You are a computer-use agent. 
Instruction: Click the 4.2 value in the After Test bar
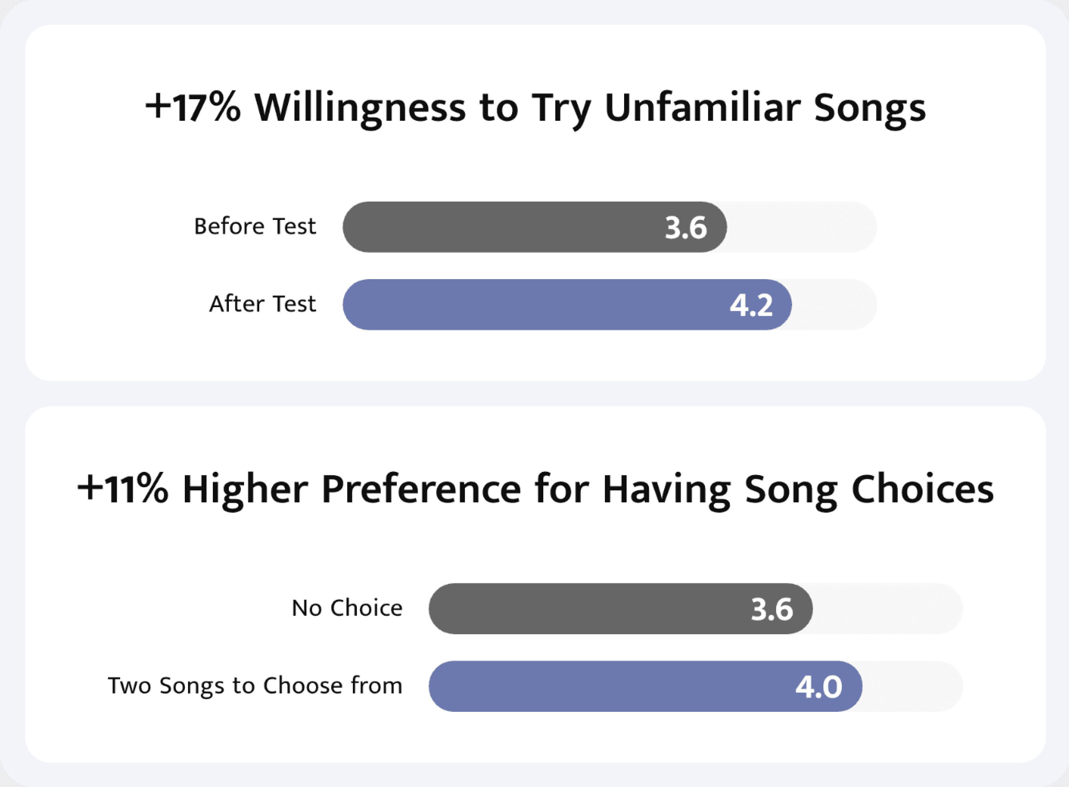(751, 306)
